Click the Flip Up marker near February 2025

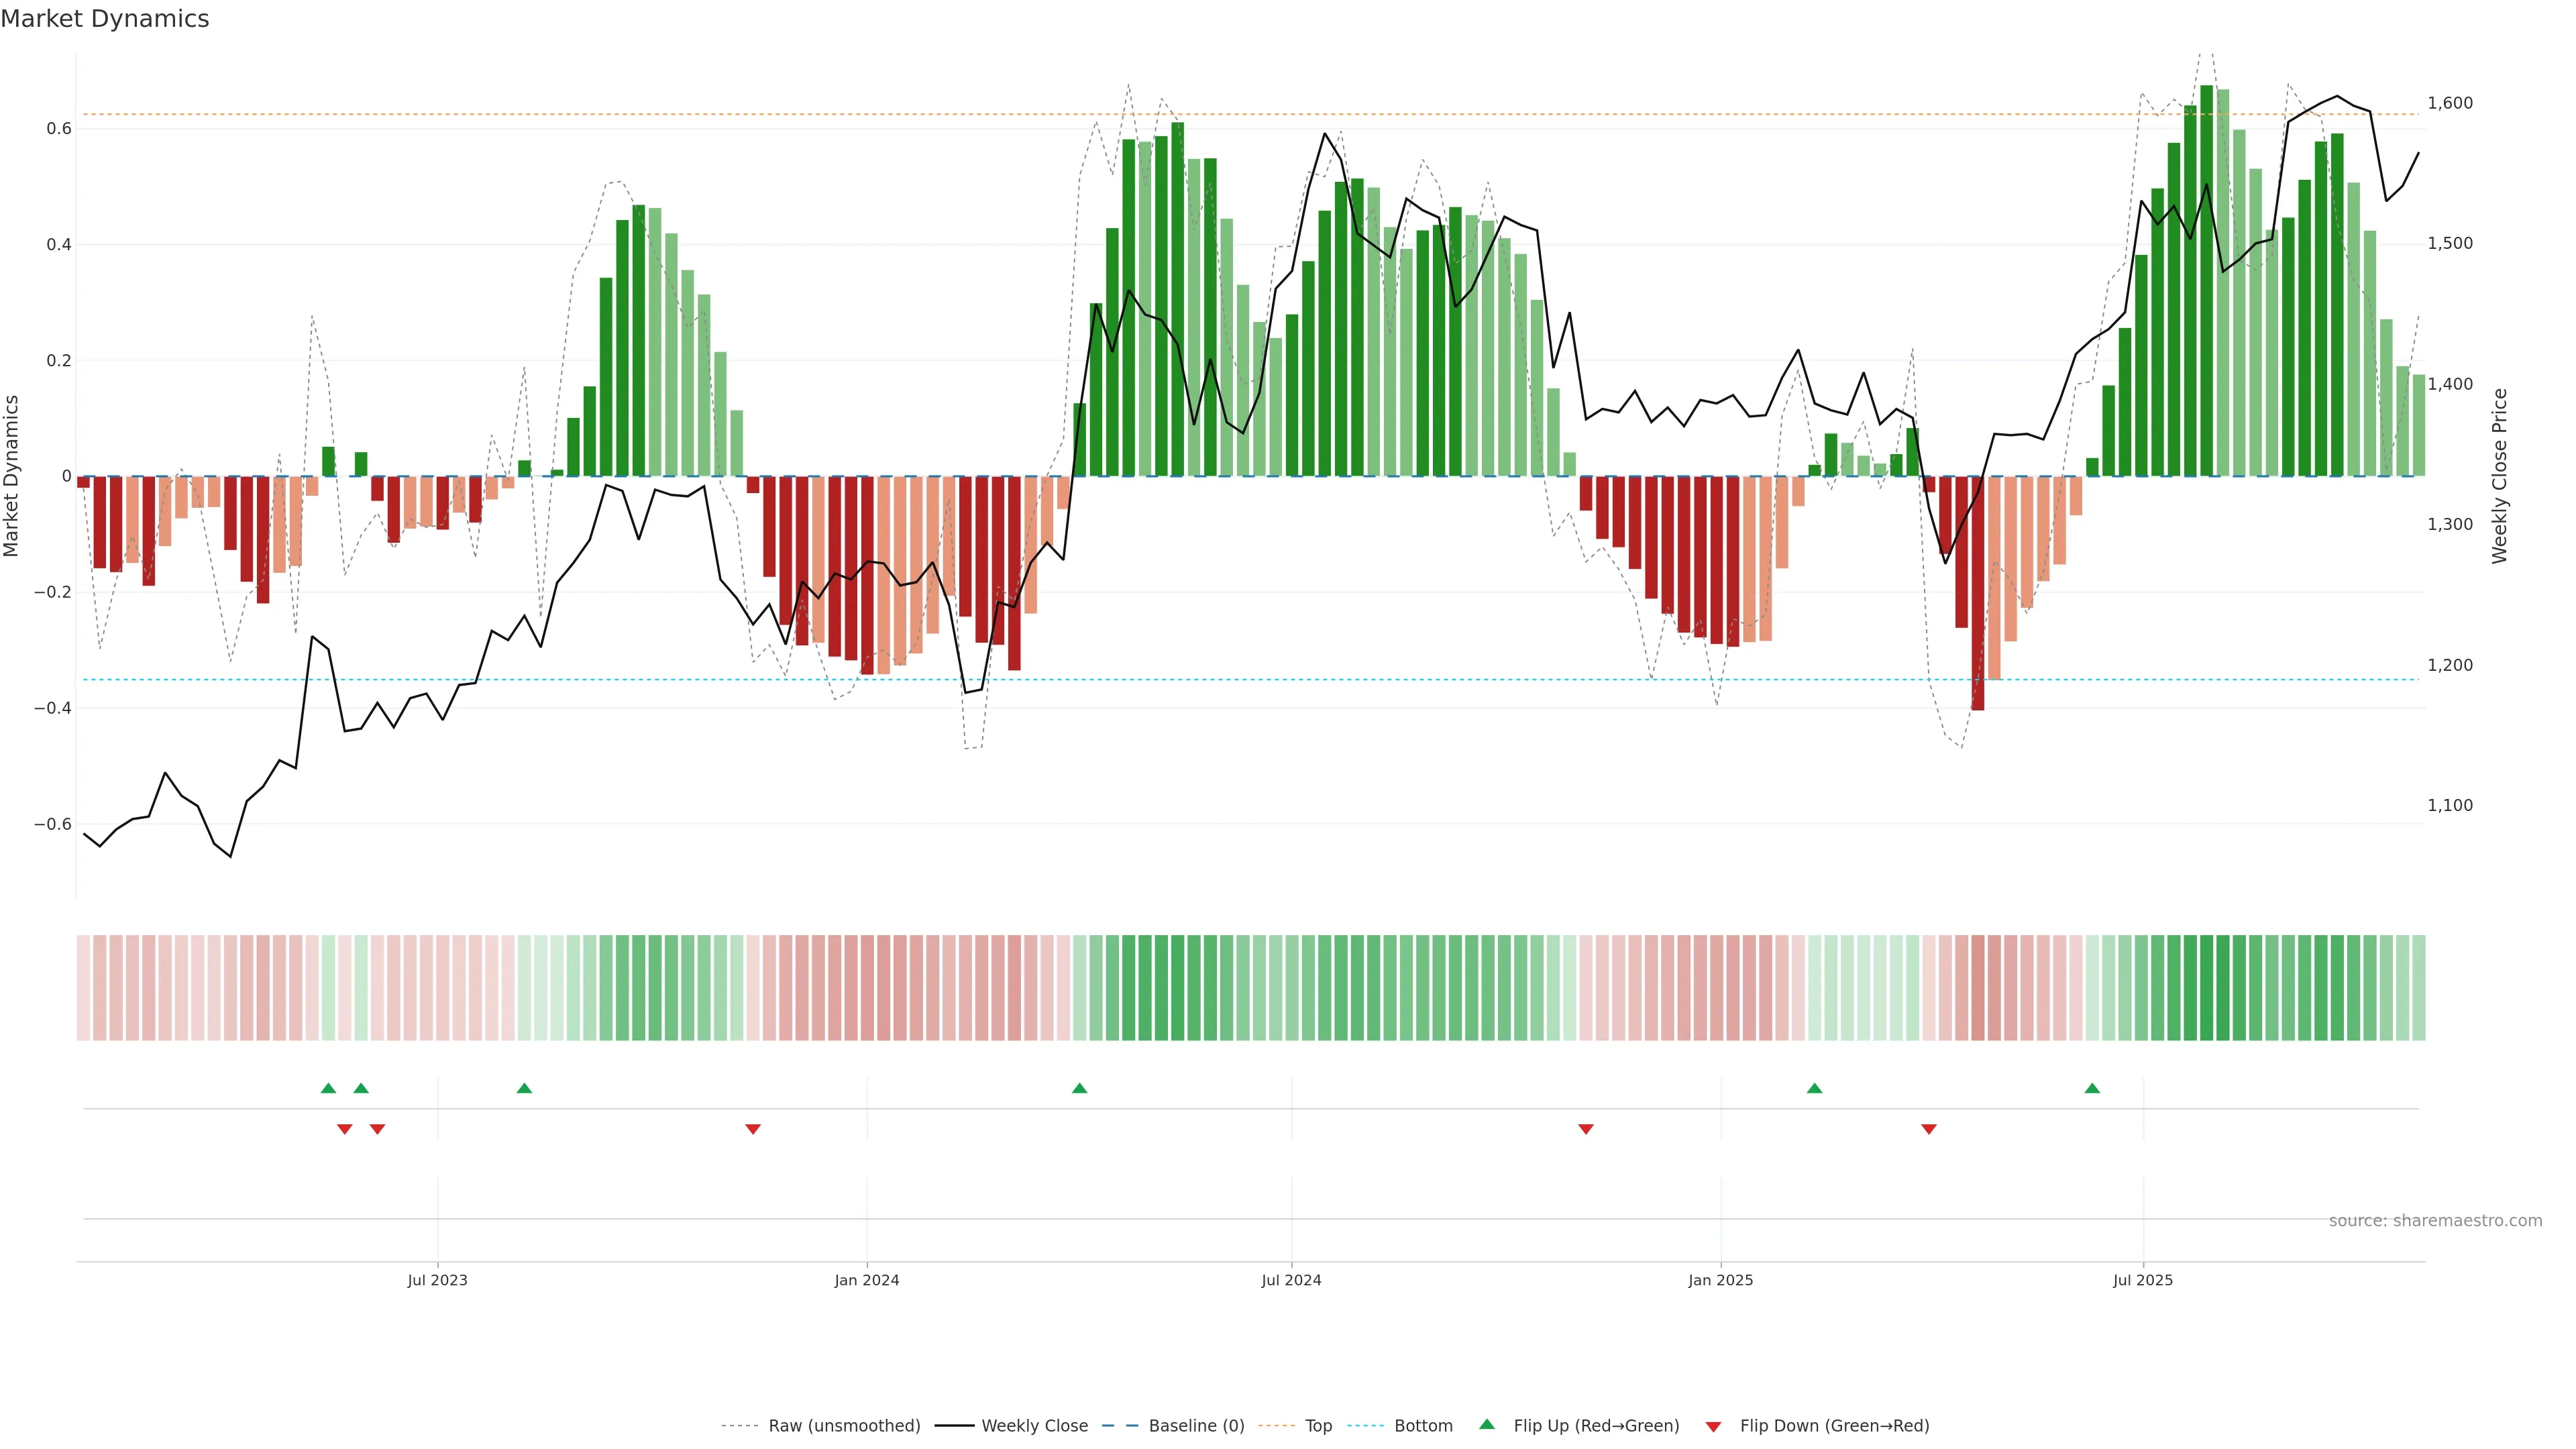[x=1814, y=1088]
